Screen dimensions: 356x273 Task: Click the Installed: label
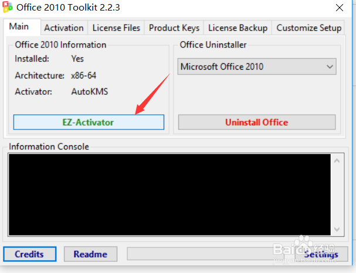32,59
